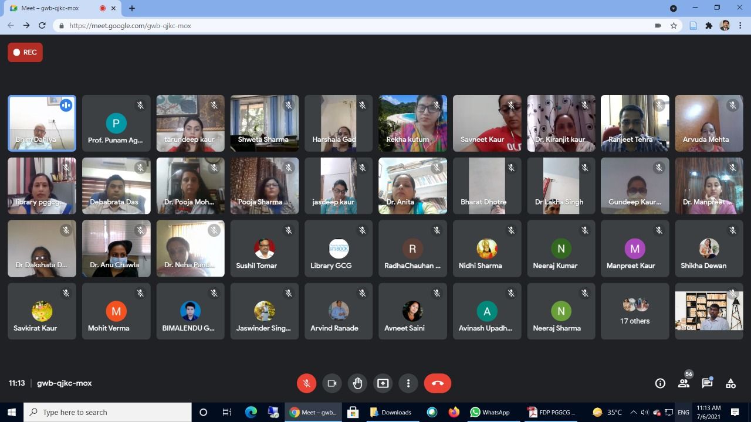Screen dimensions: 751x422
Task: Click the red REC recording indicator
Action: pos(25,52)
